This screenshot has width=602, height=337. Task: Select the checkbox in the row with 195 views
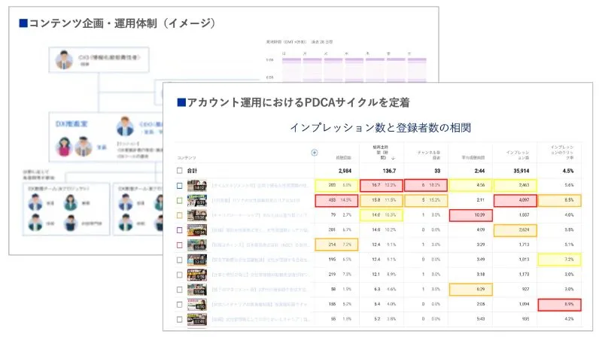click(x=179, y=260)
